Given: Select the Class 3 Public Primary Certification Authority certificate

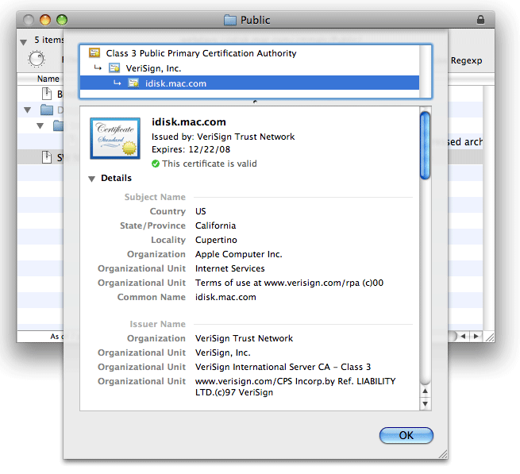Looking at the screenshot, I should (201, 53).
